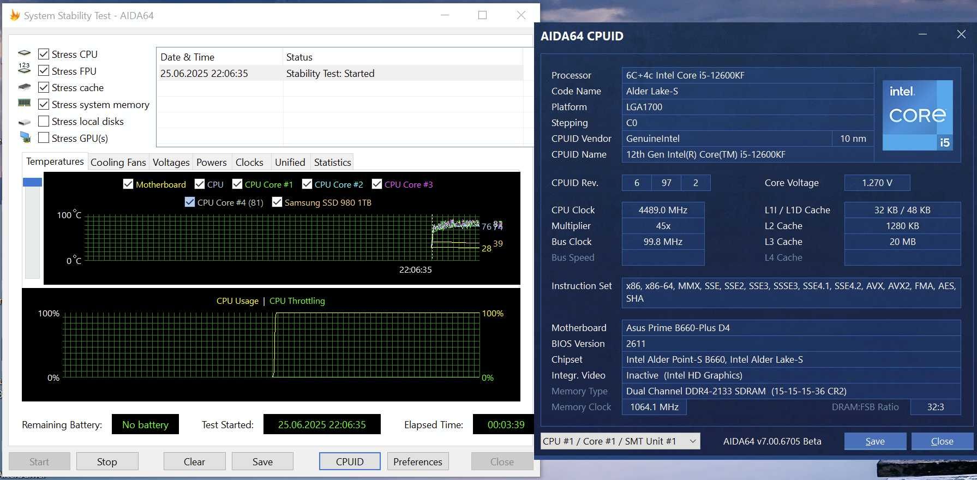Click the Stress FPU 123 icon

[25, 68]
